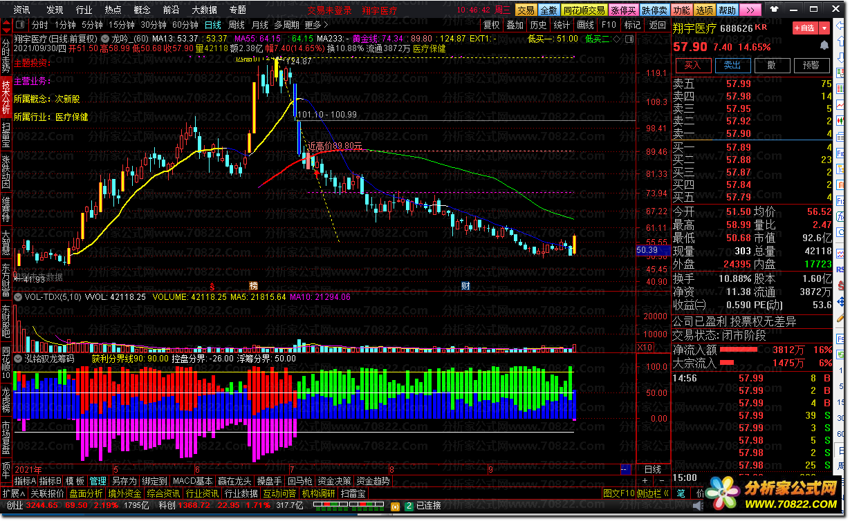Expand the 扩展 panel at bottom left
Image resolution: width=850 pixels, height=521 pixels.
coord(14,493)
